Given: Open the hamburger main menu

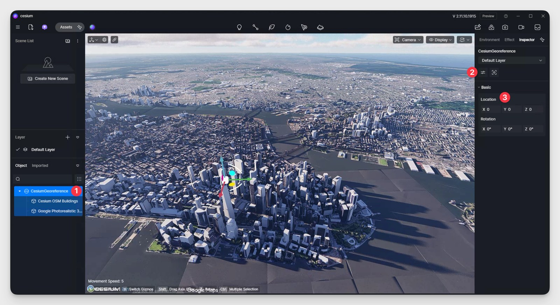Looking at the screenshot, I should tap(17, 27).
